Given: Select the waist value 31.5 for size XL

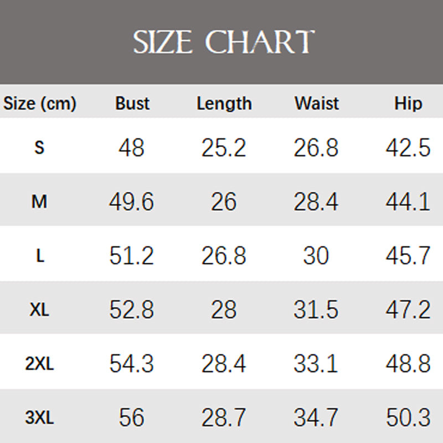Looking at the screenshot, I should [316, 309].
